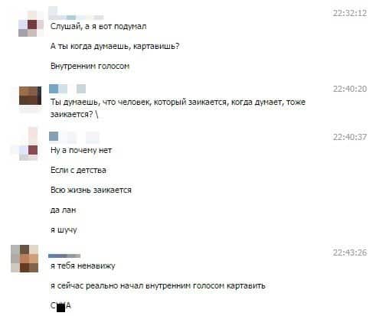This screenshot has width=389, height=316.
Task: Select the 'я шучу' message
Action: pyautogui.click(x=64, y=230)
